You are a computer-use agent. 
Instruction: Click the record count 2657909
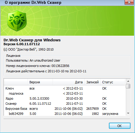tap(93, 109)
